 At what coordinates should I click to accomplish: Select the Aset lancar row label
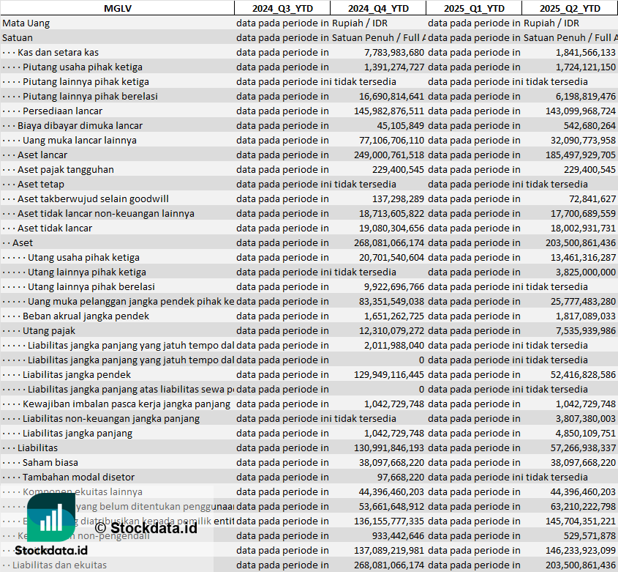42,155
